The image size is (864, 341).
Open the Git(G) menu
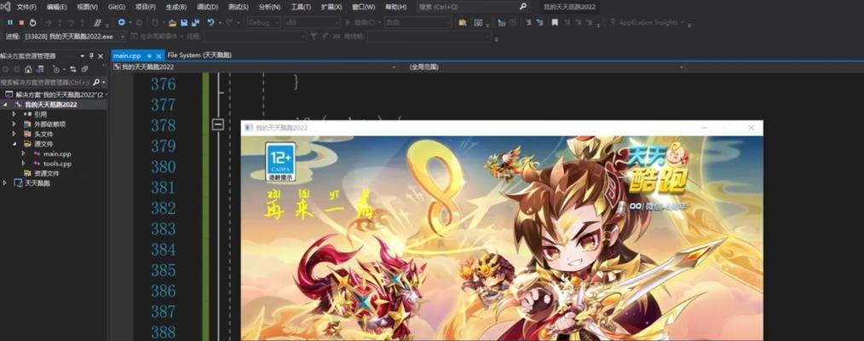pos(116,7)
